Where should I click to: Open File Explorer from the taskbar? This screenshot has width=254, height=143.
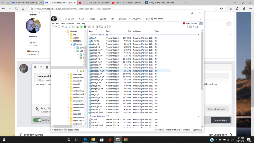coord(93,140)
